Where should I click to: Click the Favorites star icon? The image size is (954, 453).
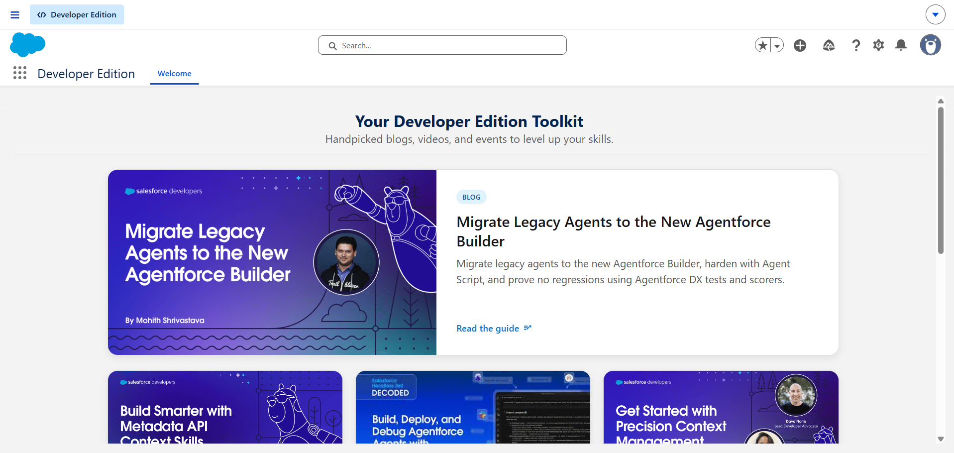click(x=762, y=45)
